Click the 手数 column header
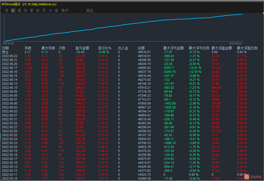Screen dimensions: 264x181 pos(28,48)
